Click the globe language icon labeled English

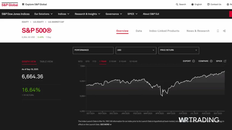[x=193, y=4]
